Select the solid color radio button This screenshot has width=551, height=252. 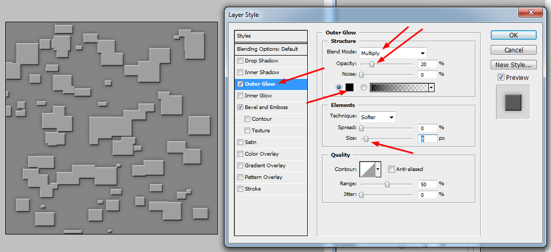pos(339,88)
